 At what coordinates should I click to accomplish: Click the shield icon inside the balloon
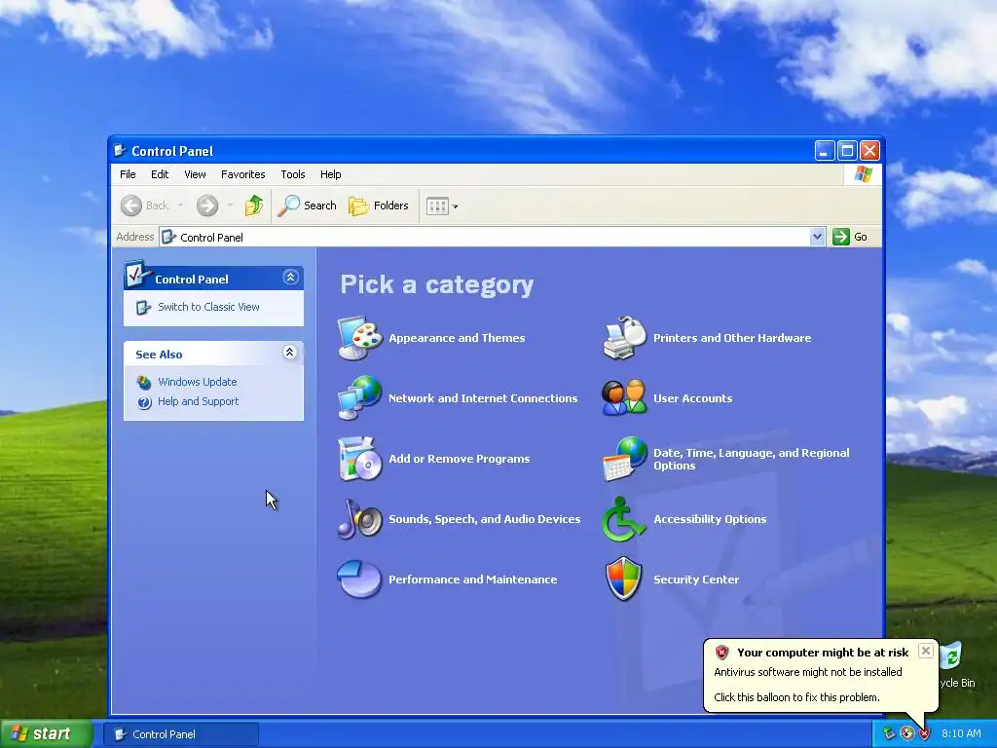tap(721, 652)
